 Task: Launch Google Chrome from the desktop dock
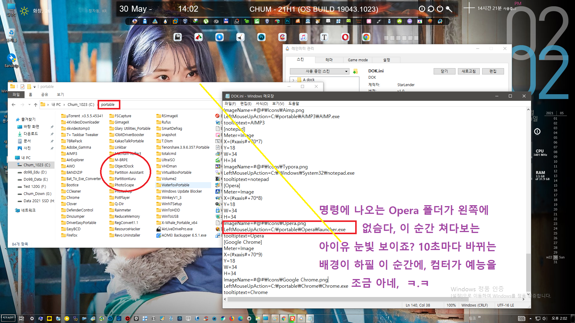point(366,37)
